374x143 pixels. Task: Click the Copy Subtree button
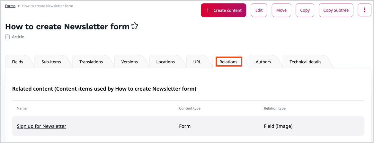tap(336, 10)
